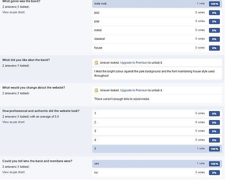
Task: Select the metal answer row
Action: (x=157, y=30)
